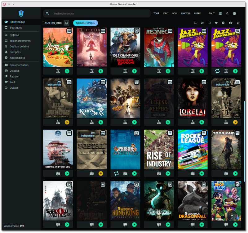The height and width of the screenshot is (233, 248).
Task: Play Rocket League
Action: tap(202, 173)
